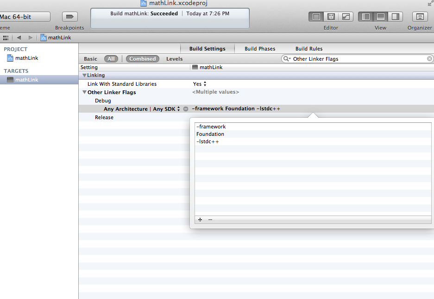The width and height of the screenshot is (434, 299).
Task: Toggle the Debug area view icon
Action: (381, 17)
